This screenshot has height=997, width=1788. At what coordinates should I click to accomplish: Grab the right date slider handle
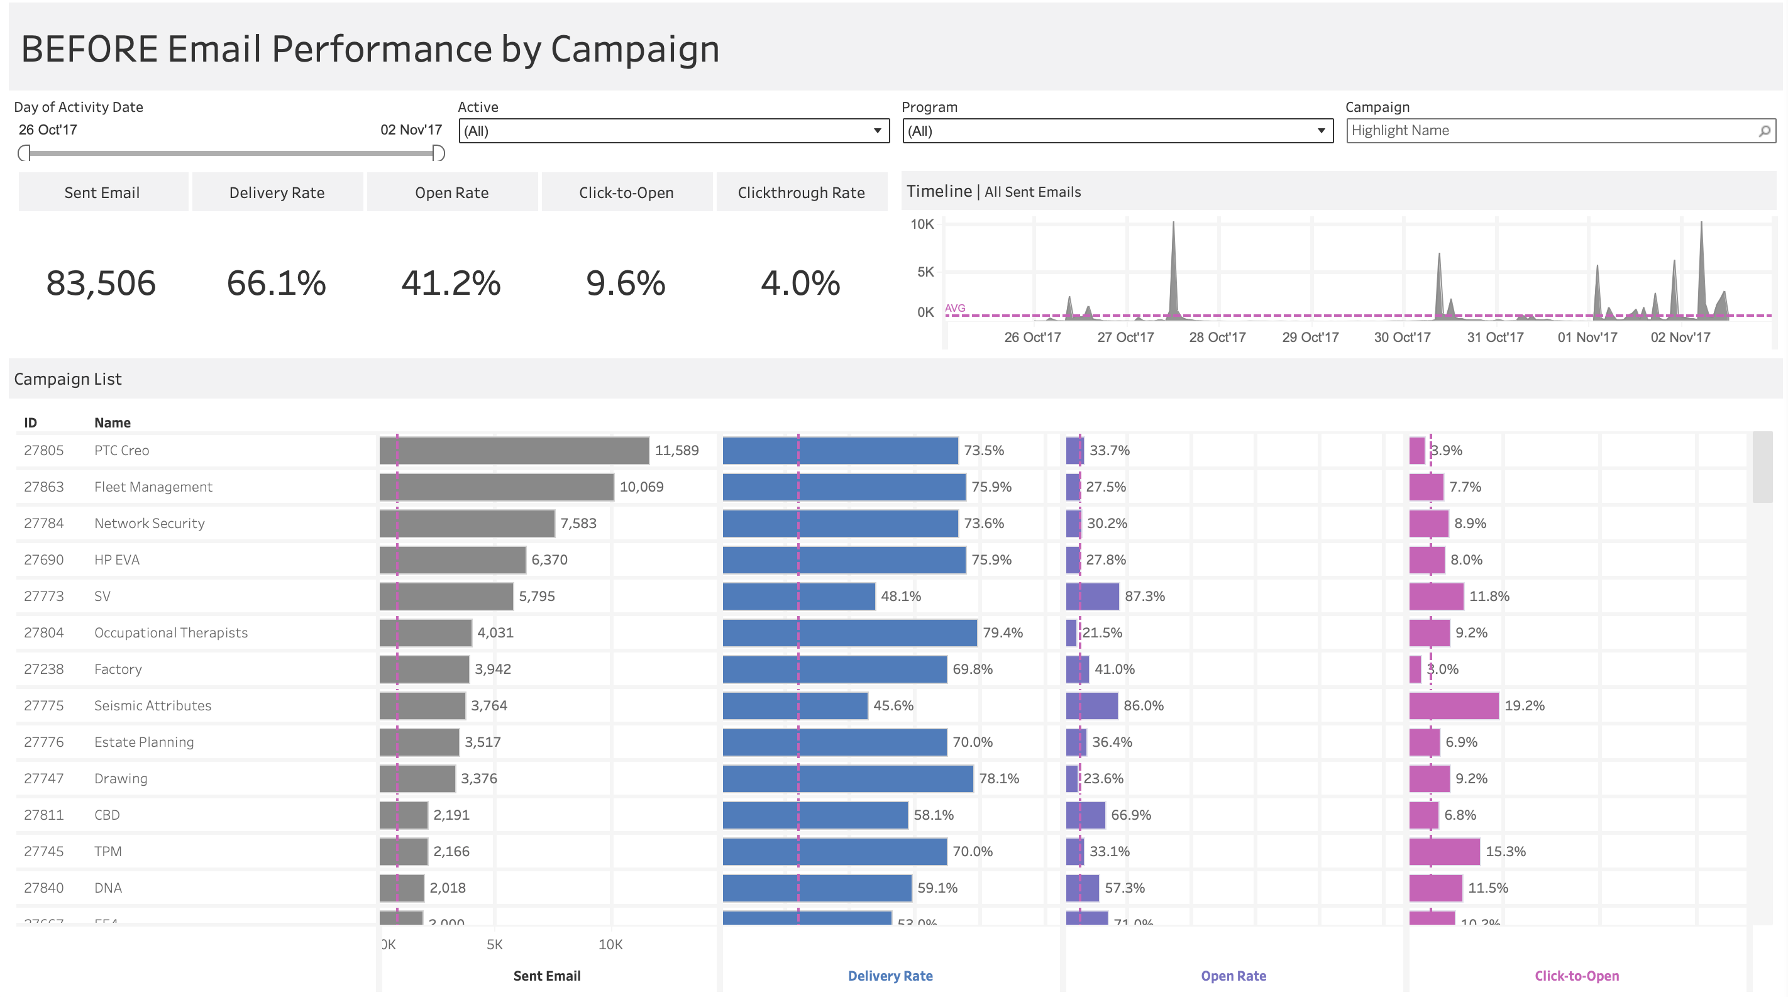point(438,153)
